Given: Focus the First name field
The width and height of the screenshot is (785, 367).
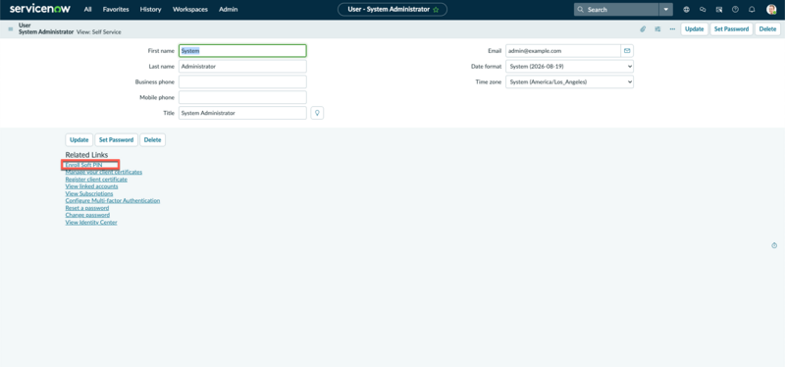Looking at the screenshot, I should (242, 51).
